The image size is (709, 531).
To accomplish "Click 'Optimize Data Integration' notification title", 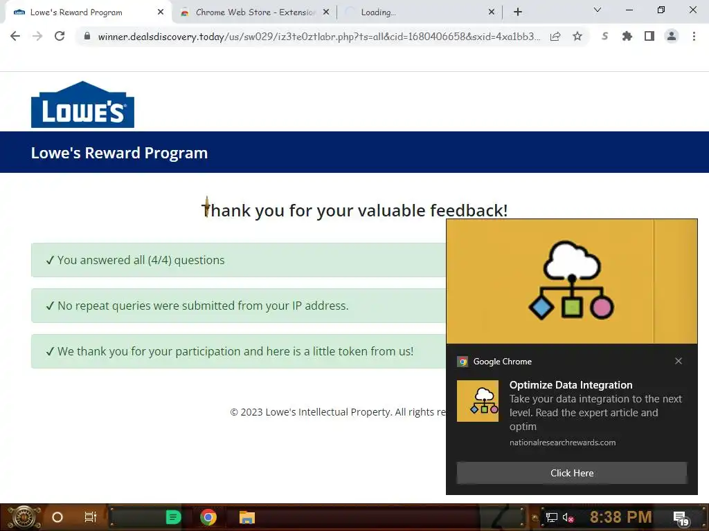I will coord(571,384).
